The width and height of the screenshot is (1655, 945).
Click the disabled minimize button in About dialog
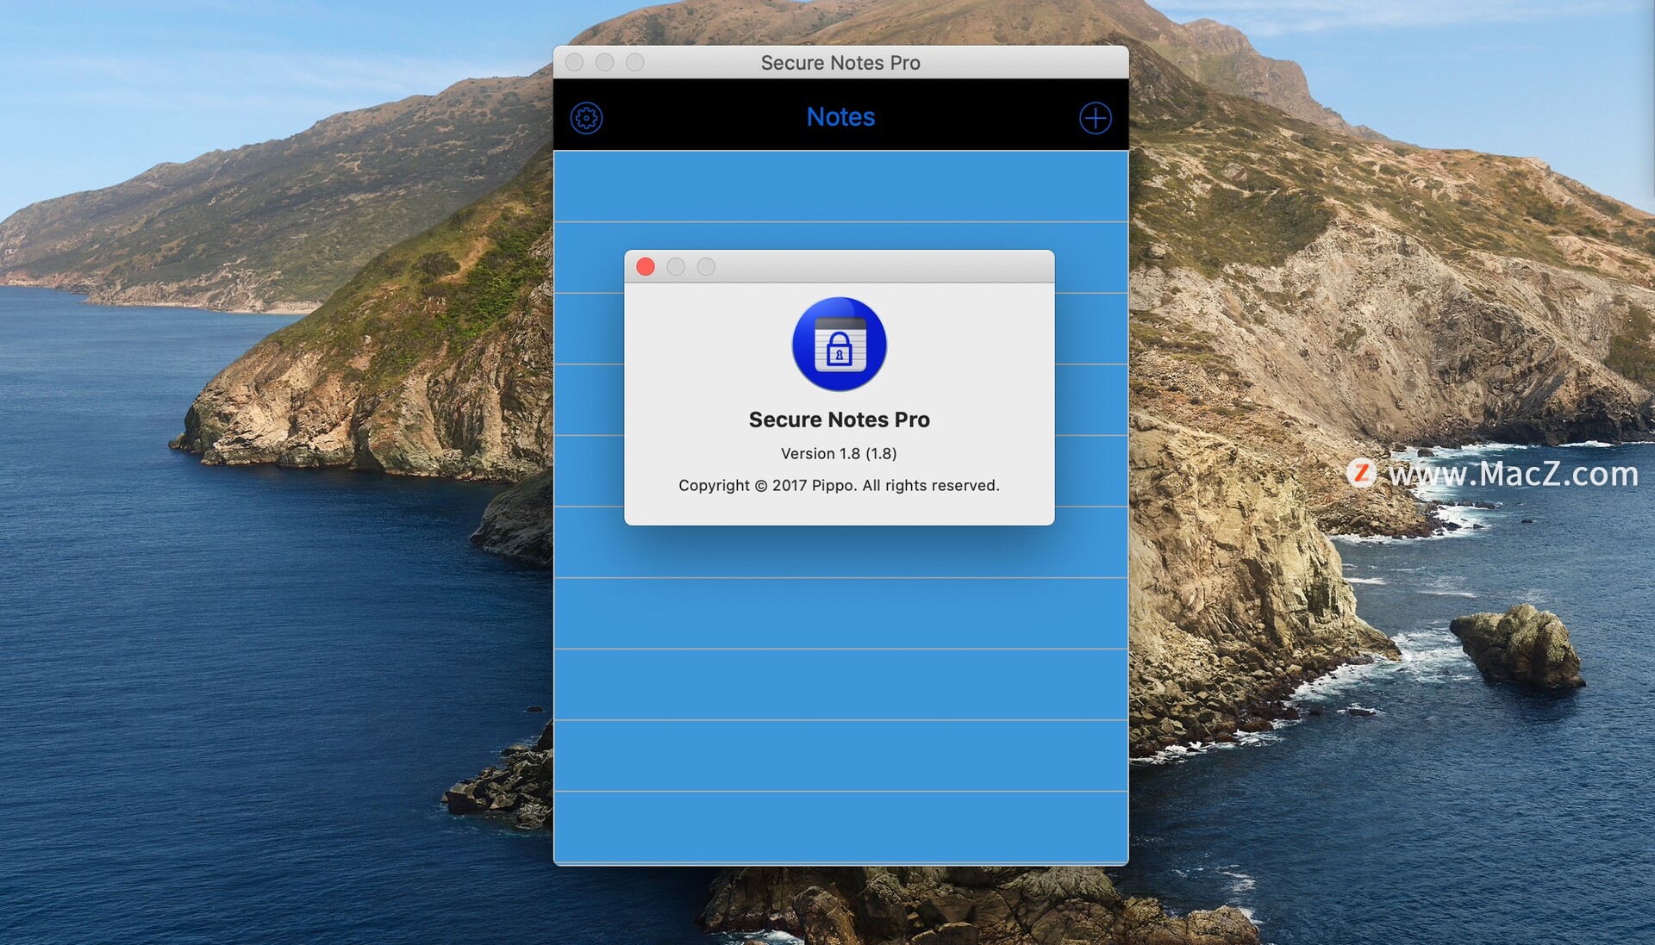point(676,267)
